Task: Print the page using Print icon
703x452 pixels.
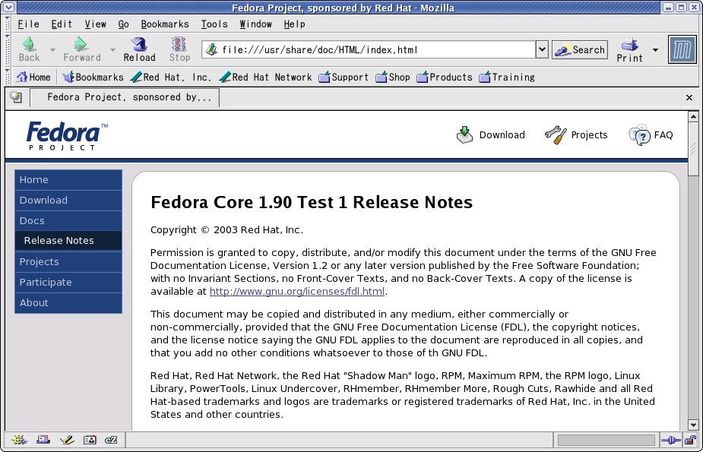Action: pyautogui.click(x=629, y=44)
